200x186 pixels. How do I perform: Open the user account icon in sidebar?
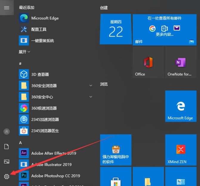click(7, 131)
